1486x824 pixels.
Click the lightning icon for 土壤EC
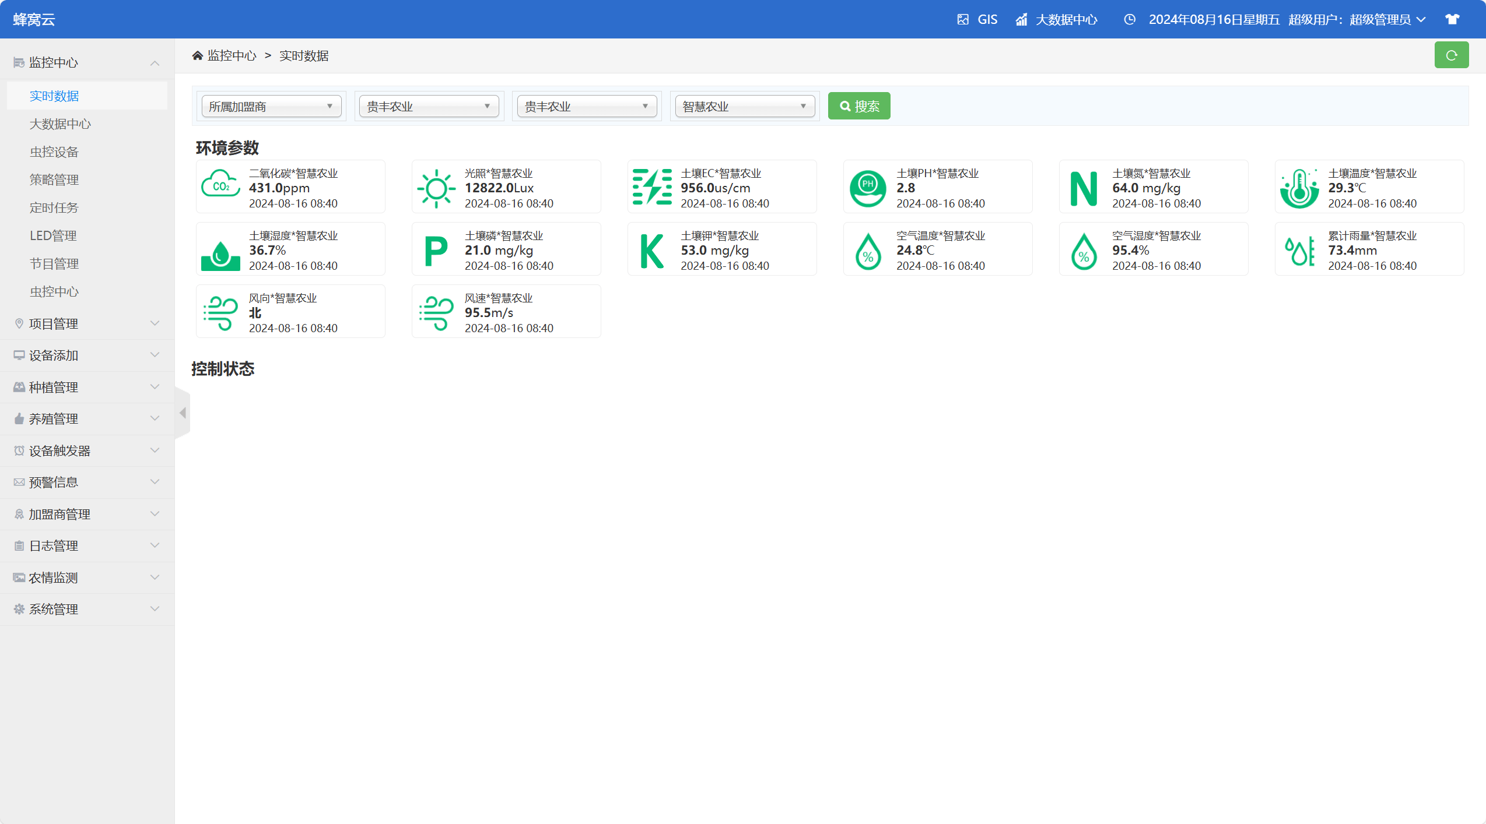652,187
